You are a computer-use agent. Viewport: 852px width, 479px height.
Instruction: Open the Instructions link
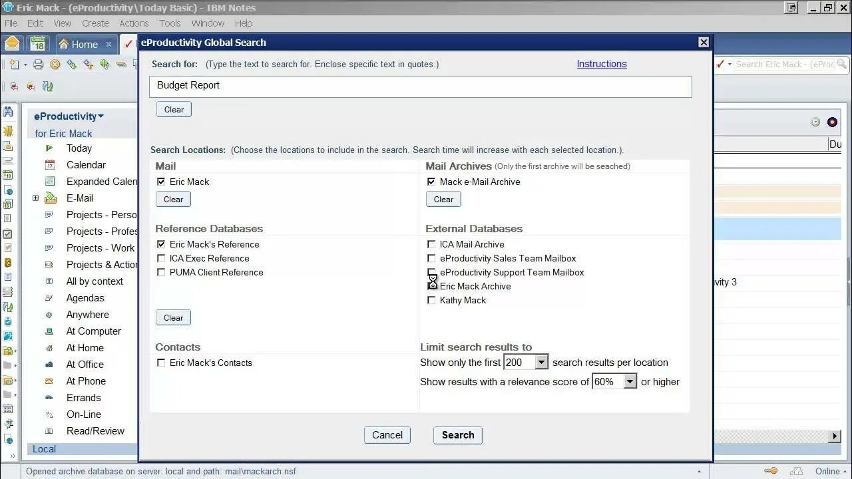pos(602,64)
